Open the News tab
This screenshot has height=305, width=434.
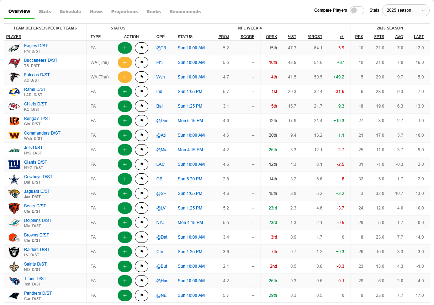click(96, 11)
